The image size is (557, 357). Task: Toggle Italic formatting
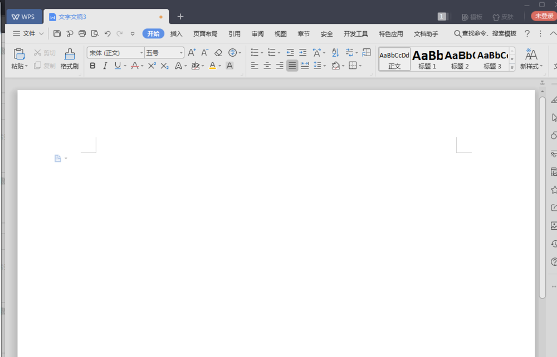pos(105,66)
